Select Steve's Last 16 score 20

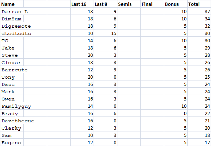[82, 55]
